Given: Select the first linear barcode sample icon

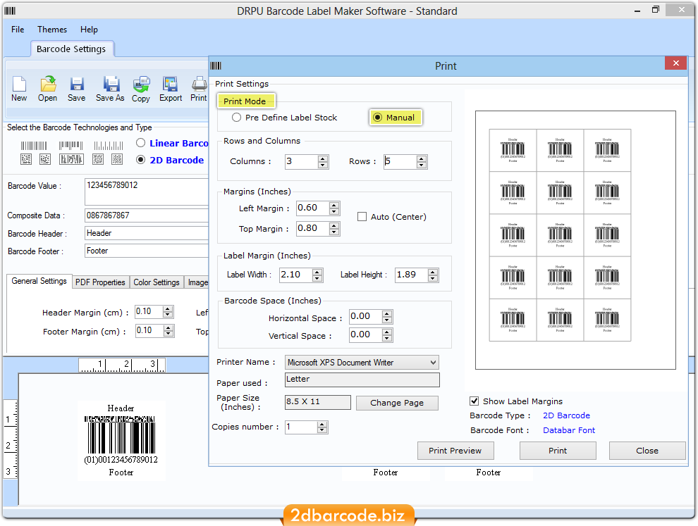Looking at the screenshot, I should [33, 145].
